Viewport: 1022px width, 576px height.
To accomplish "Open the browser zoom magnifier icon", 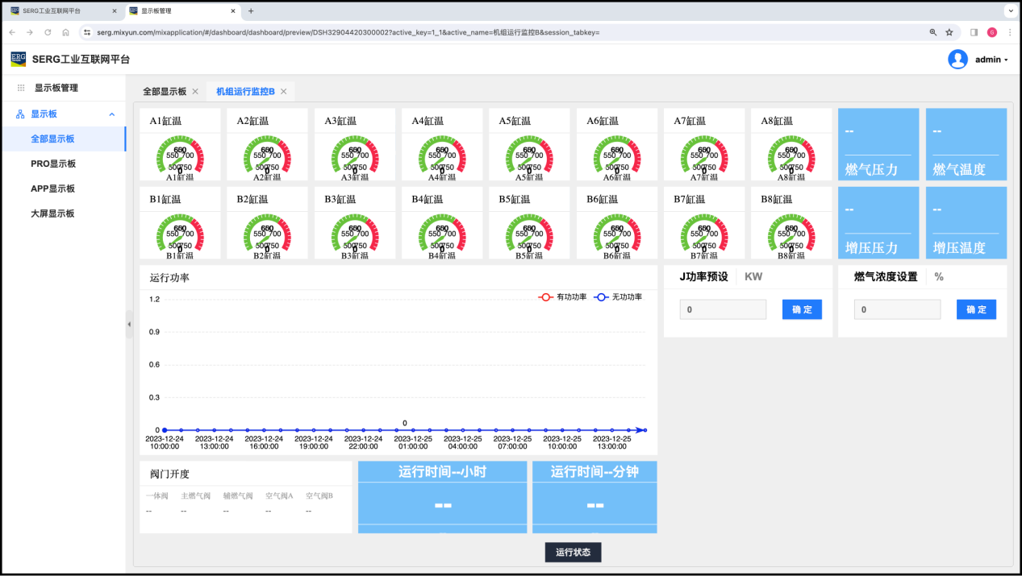I will tap(933, 32).
